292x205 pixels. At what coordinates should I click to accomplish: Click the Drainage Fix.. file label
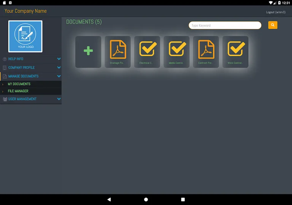click(117, 63)
